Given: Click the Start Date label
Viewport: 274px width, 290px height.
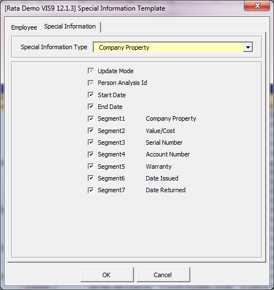Looking at the screenshot, I should (x=112, y=95).
